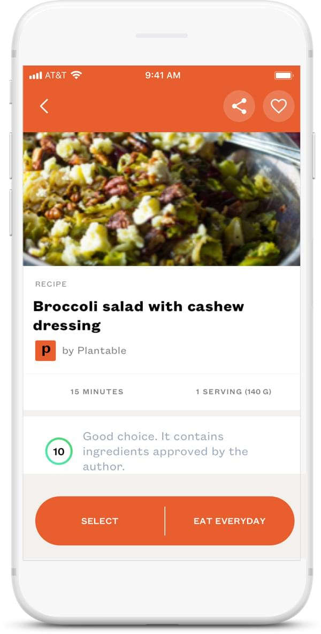Tap the cellular signal bars icon
This screenshot has height=634, width=321.
point(35,76)
